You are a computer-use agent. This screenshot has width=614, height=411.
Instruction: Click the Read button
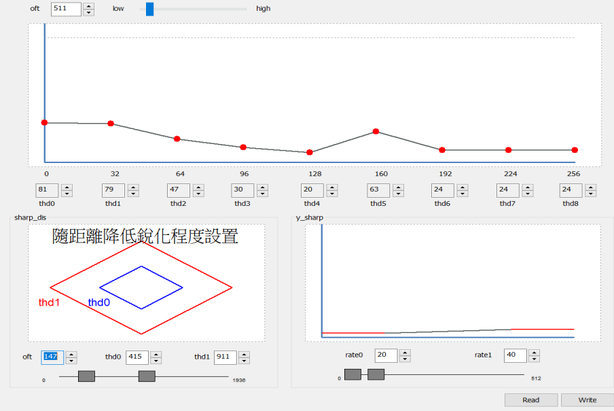tap(530, 400)
